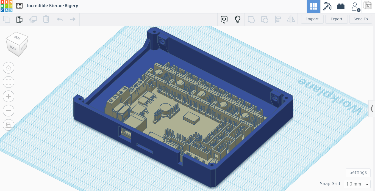Expand the right shapes panel chevron
375x191 pixels.
pos(372,108)
